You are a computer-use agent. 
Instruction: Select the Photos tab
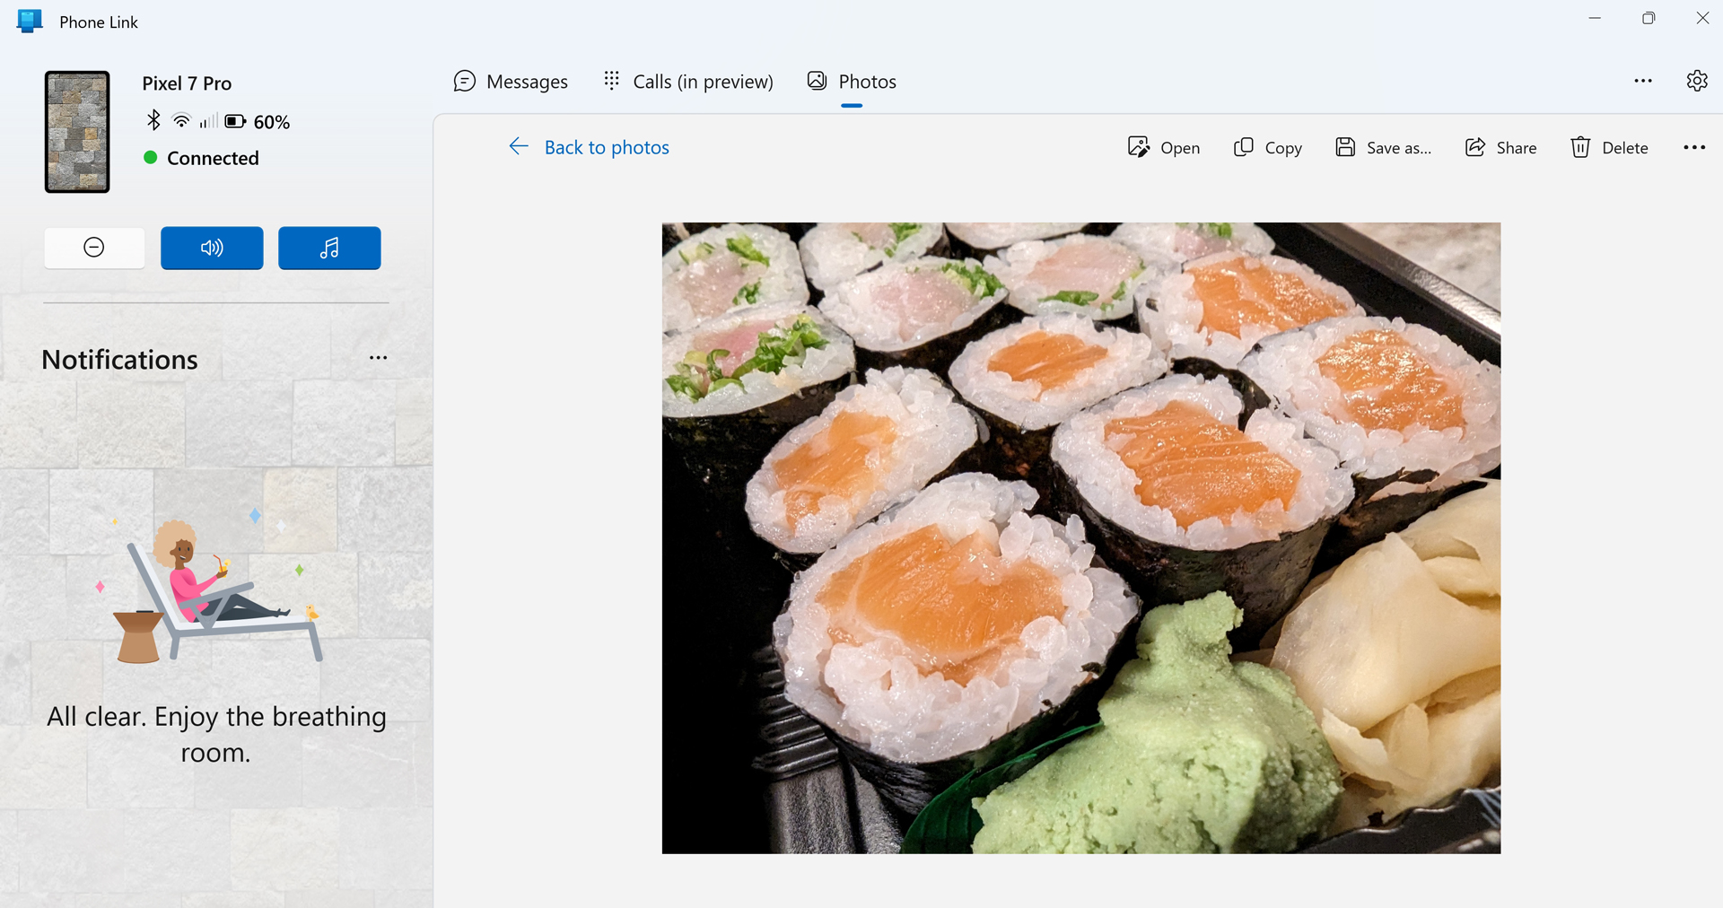[x=852, y=82]
